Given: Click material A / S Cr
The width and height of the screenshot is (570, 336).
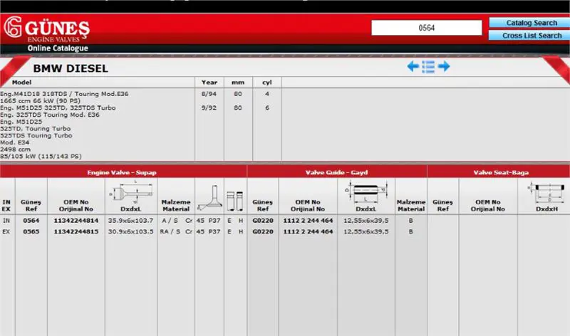Looking at the screenshot, I should (x=177, y=221).
